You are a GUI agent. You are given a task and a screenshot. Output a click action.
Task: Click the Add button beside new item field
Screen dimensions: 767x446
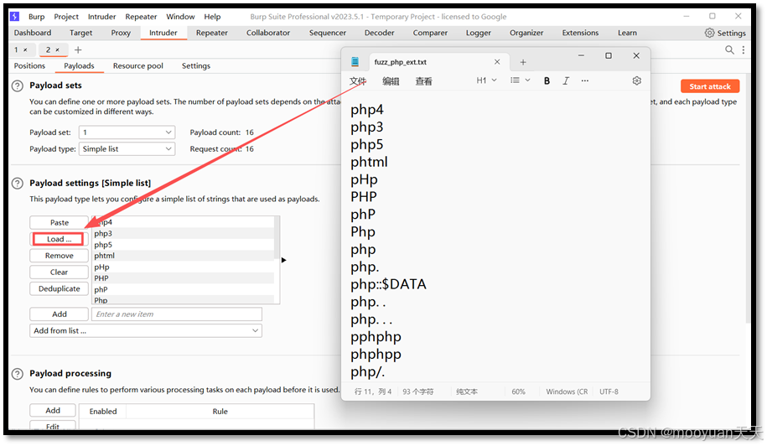[60, 314]
